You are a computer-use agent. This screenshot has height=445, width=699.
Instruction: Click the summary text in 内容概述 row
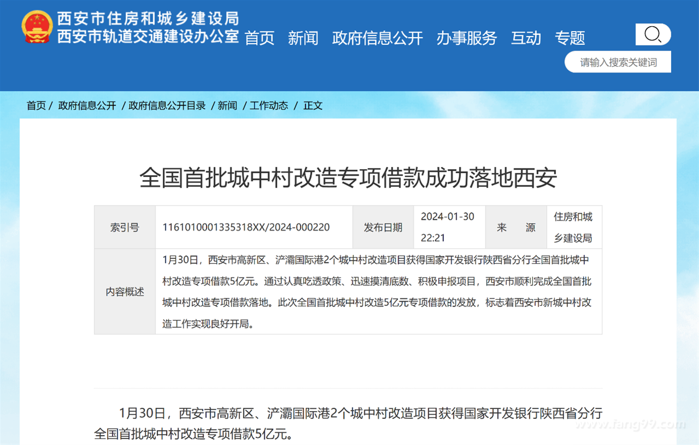pyautogui.click(x=377, y=292)
